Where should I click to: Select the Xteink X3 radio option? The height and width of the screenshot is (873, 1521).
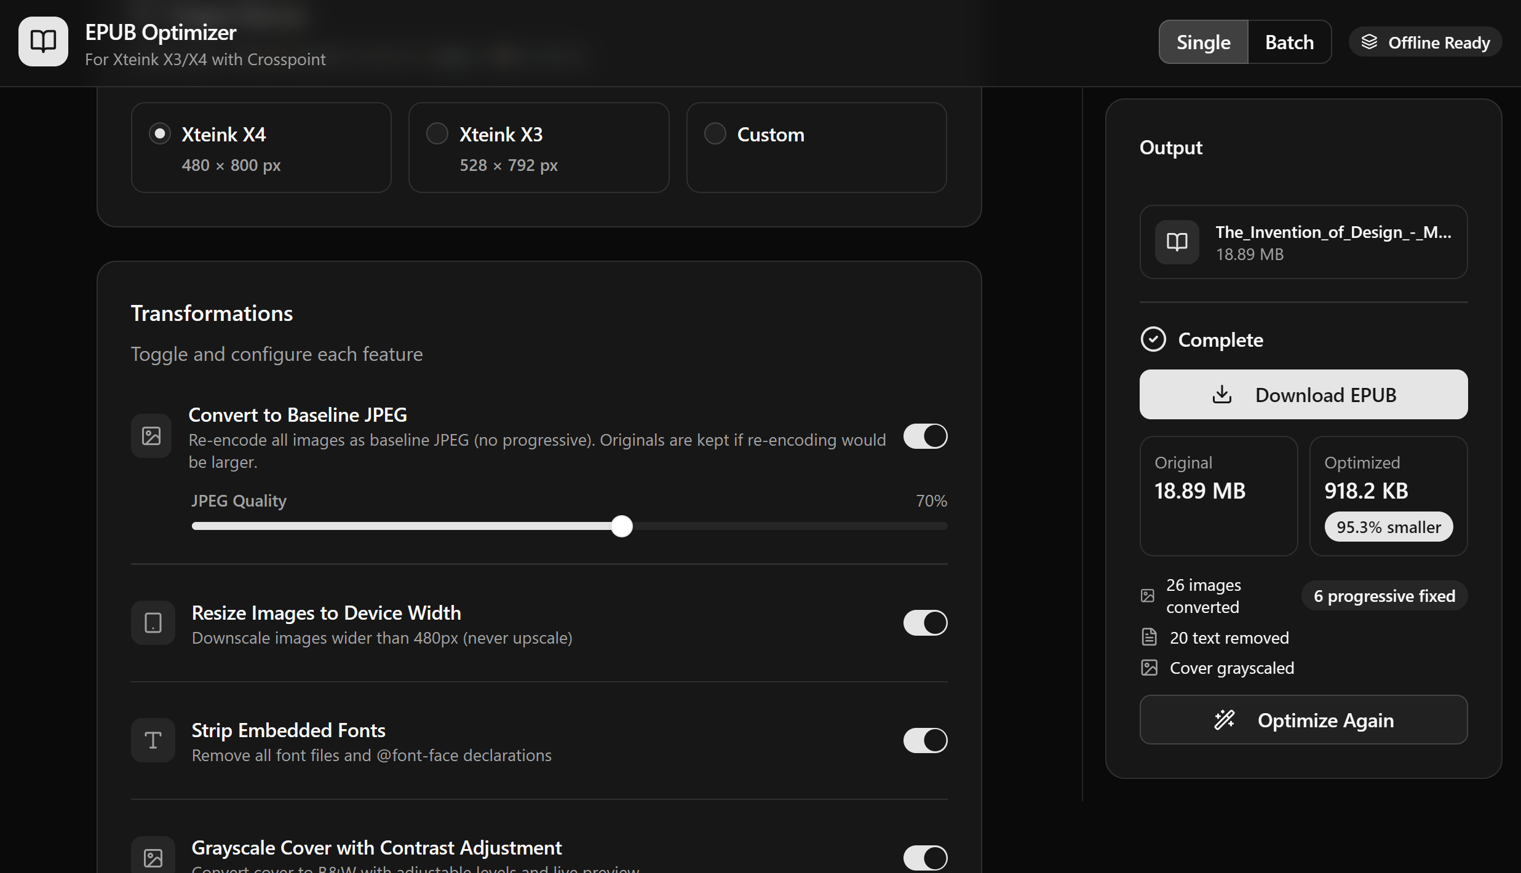437,133
